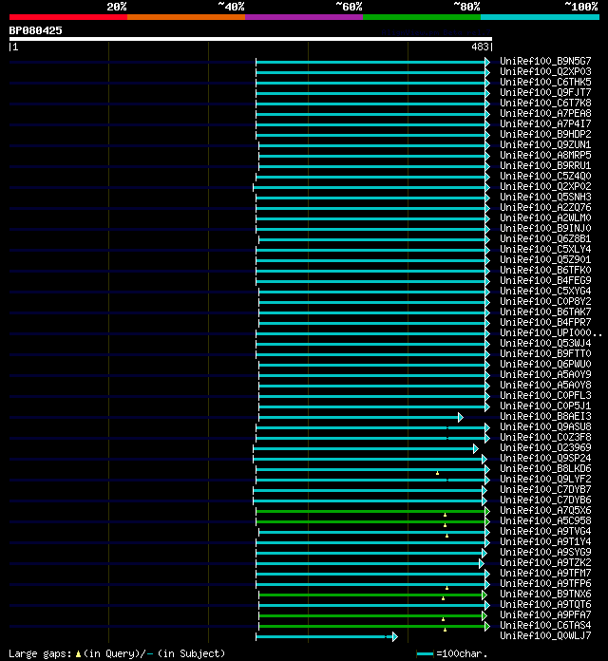Open hit UniRef100_A7PEA8

pyautogui.click(x=545, y=113)
